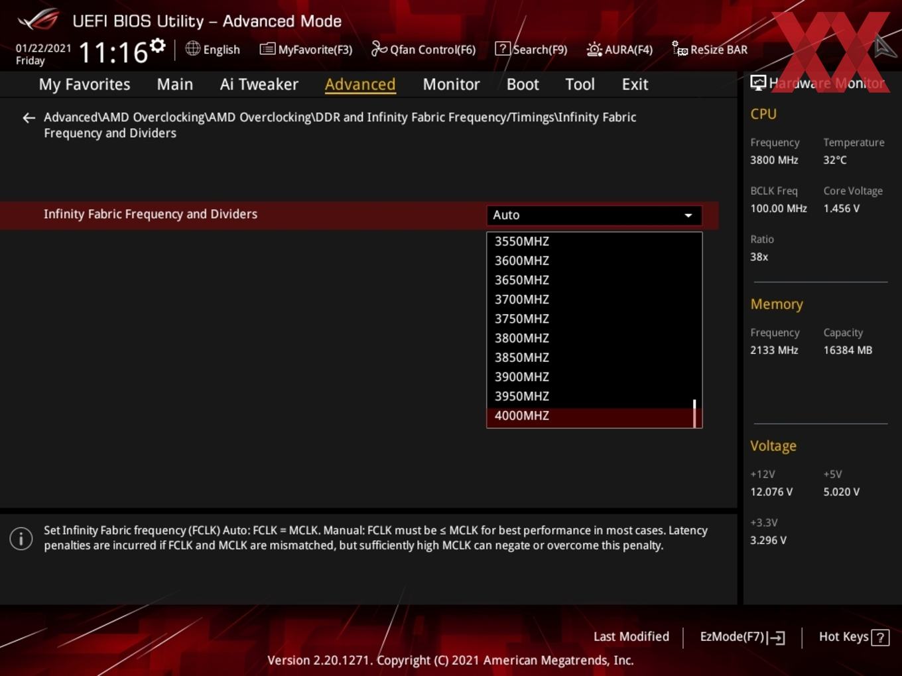The image size is (902, 676).
Task: Click the globe language icon
Action: point(192,48)
